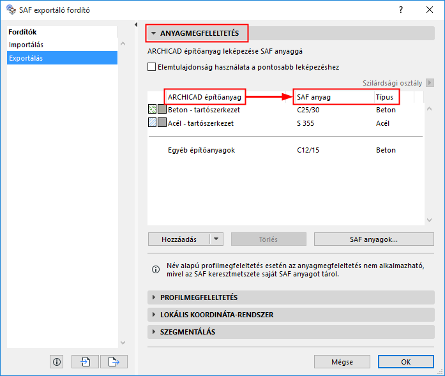The height and width of the screenshot is (376, 445).
Task: Select the Acél - tartószerkezet row
Action: 285,123
